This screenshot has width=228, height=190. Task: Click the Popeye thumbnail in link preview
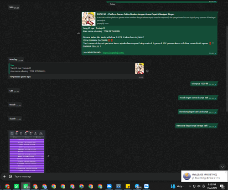pyautogui.click(x=88, y=19)
